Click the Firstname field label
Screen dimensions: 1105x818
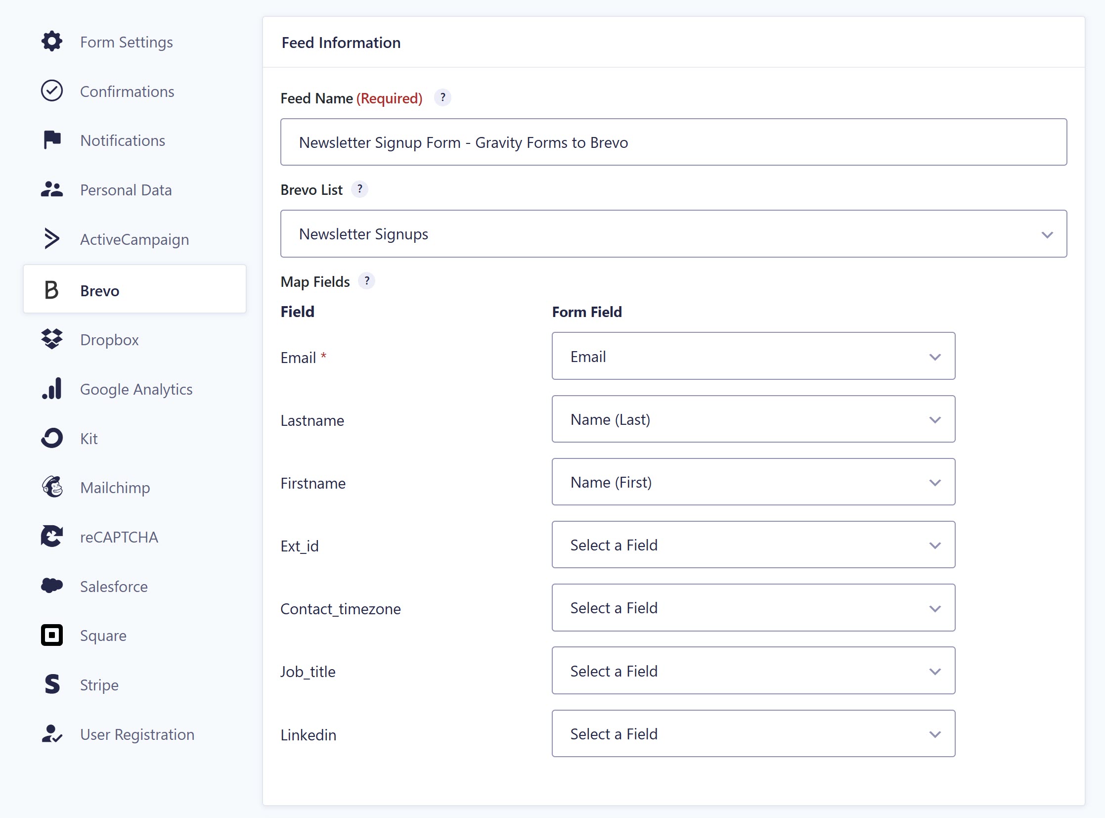(x=313, y=483)
